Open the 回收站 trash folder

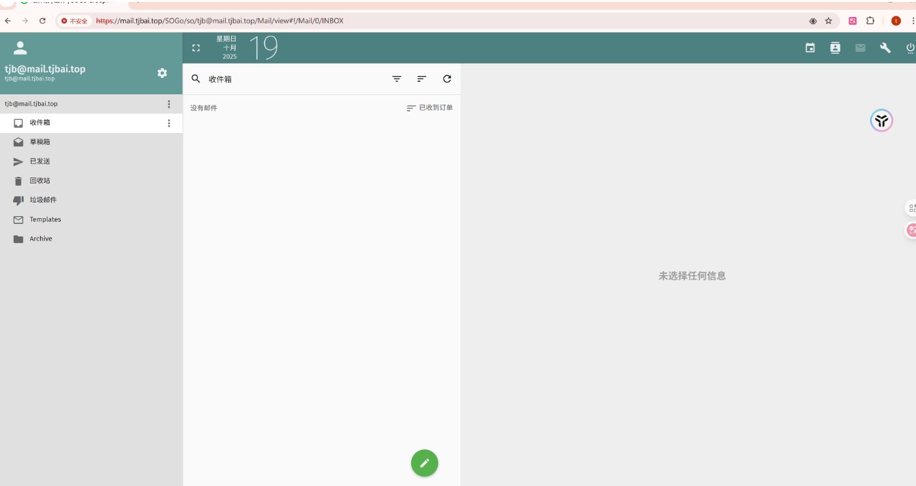click(x=40, y=181)
